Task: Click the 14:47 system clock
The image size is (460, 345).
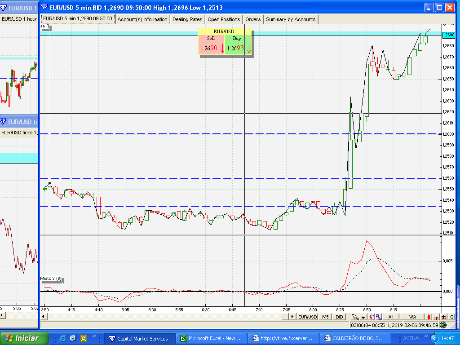Action: [x=448, y=339]
